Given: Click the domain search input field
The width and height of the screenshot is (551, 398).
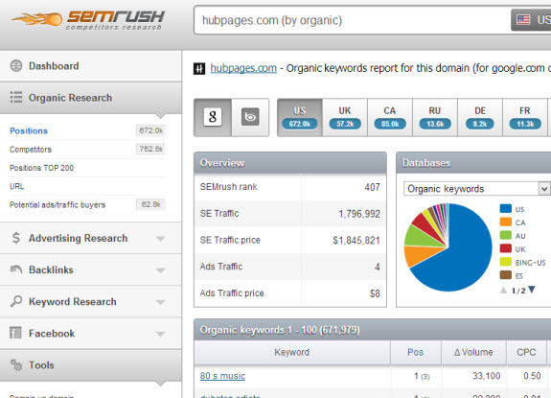Looking at the screenshot, I should pos(352,20).
